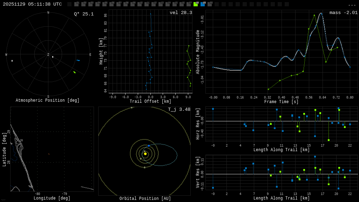Click the vel 28.3 value label

click(181, 13)
